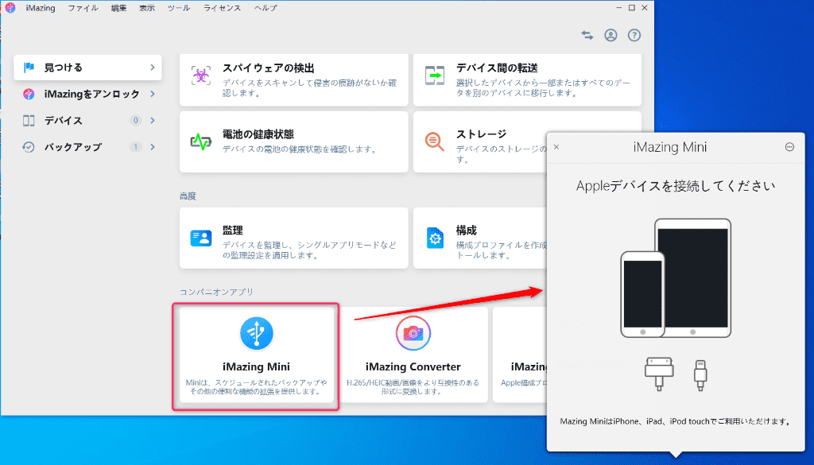The width and height of the screenshot is (814, 465).
Task: Open the transfers activity arrows icon
Action: (587, 35)
